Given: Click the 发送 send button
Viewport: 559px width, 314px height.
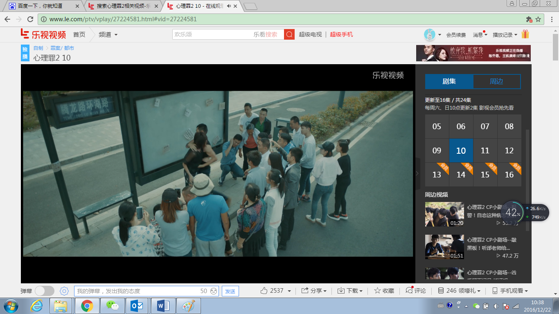Looking at the screenshot, I should 230,291.
